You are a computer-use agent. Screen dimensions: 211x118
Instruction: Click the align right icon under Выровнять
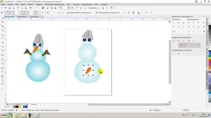tap(183, 23)
